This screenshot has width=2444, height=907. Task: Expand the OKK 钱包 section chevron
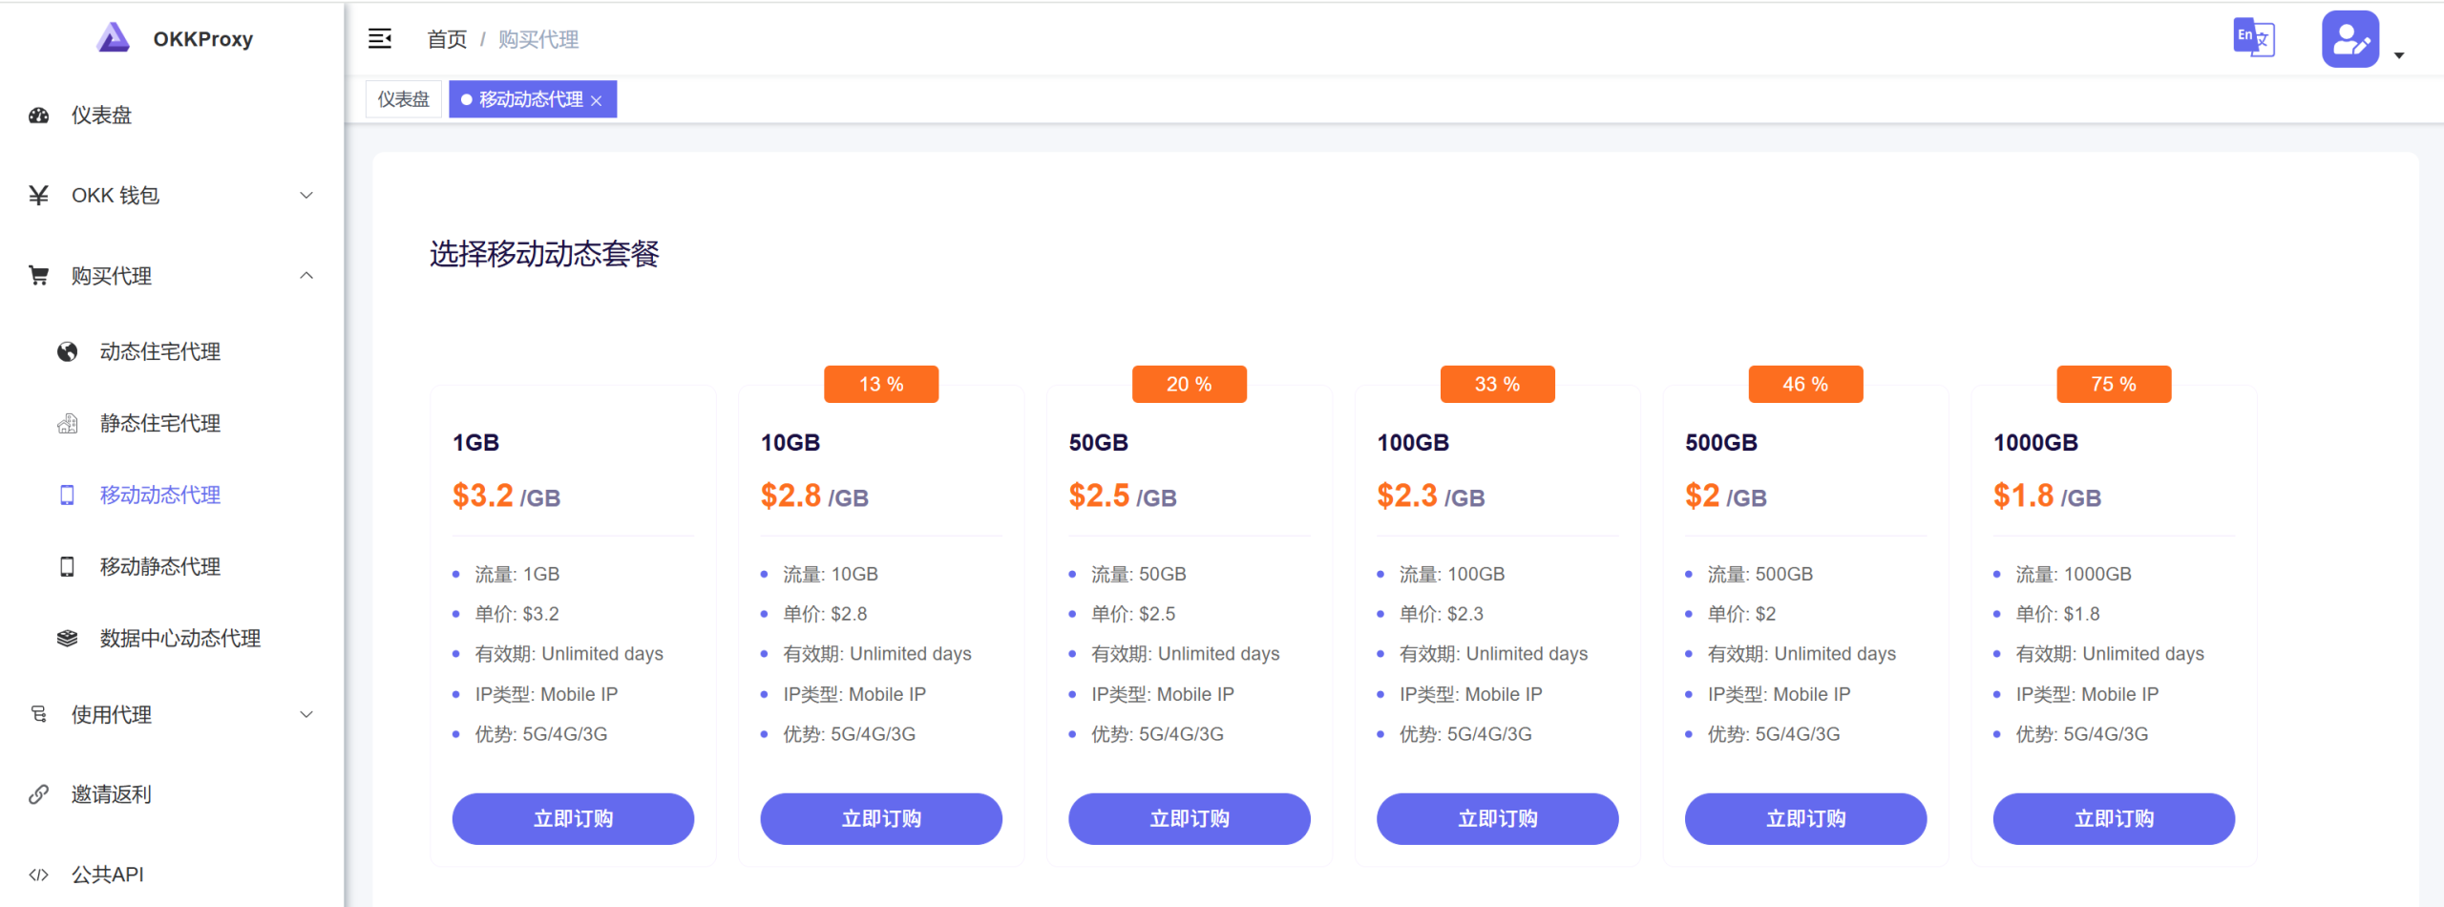click(x=306, y=195)
